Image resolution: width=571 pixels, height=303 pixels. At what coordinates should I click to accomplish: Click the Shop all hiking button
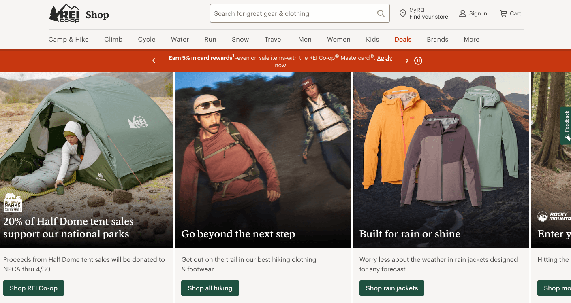(x=210, y=288)
